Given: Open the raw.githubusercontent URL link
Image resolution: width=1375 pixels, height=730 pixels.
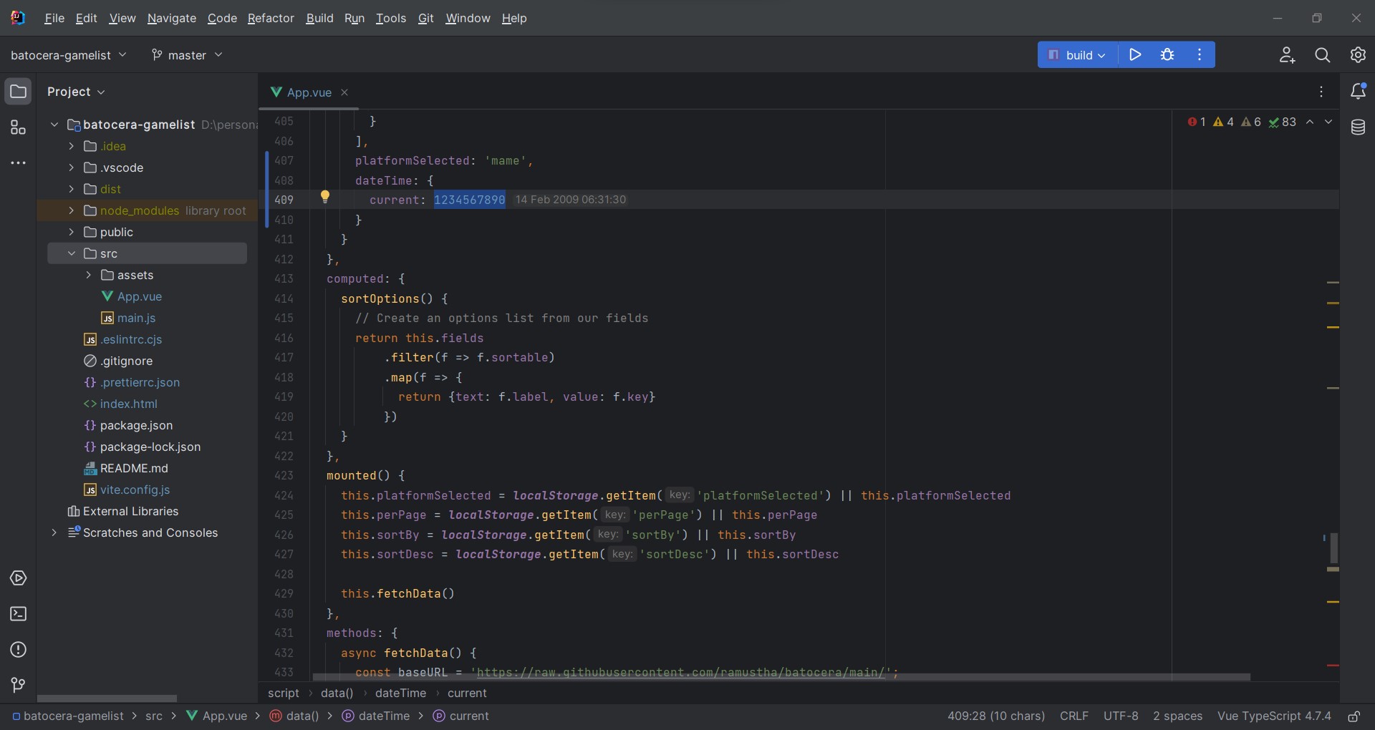Looking at the screenshot, I should (x=680, y=672).
